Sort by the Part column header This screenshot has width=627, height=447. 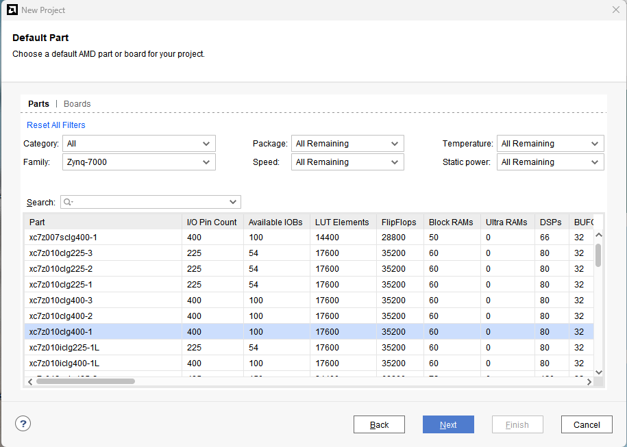103,222
